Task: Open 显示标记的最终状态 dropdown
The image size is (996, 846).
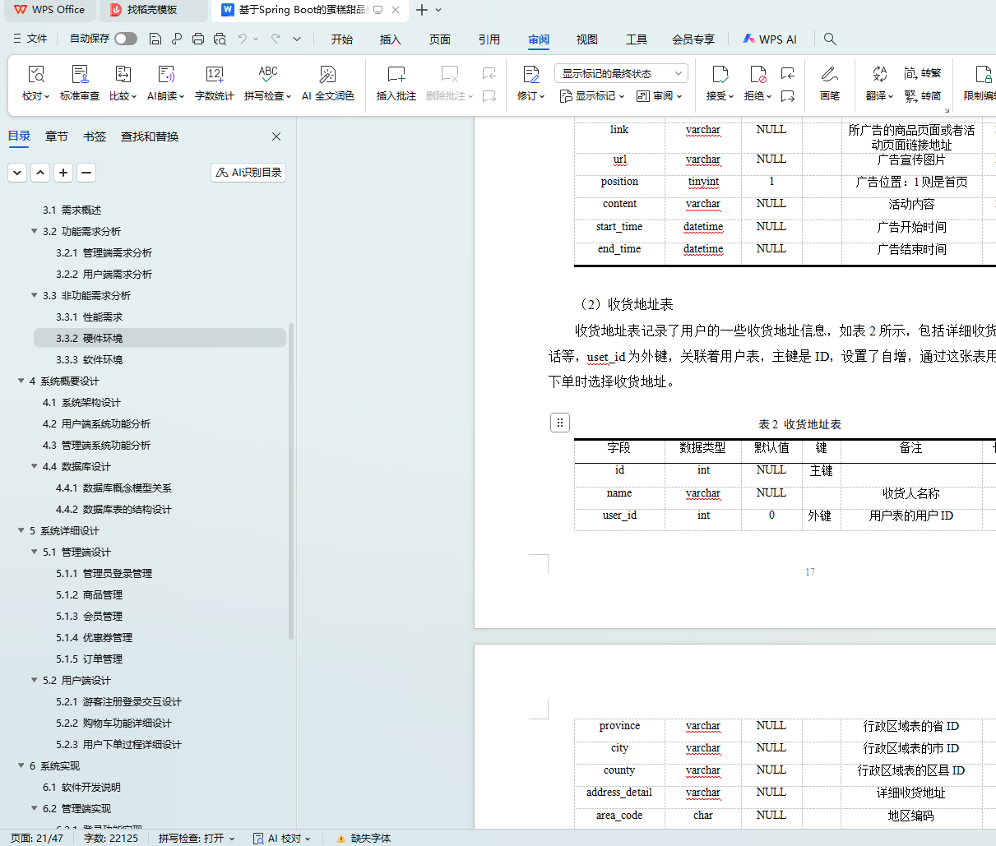Action: [620, 73]
